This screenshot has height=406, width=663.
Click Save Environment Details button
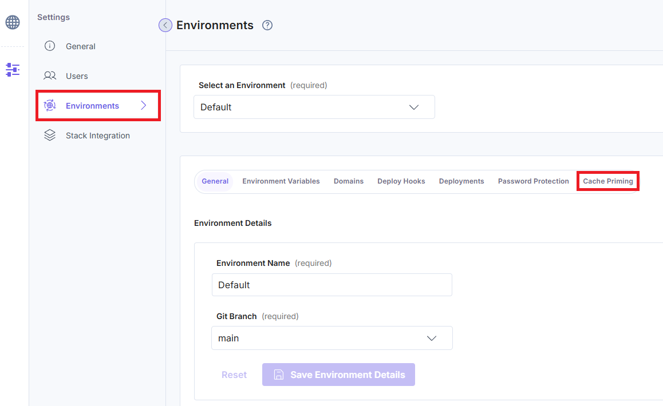point(338,375)
